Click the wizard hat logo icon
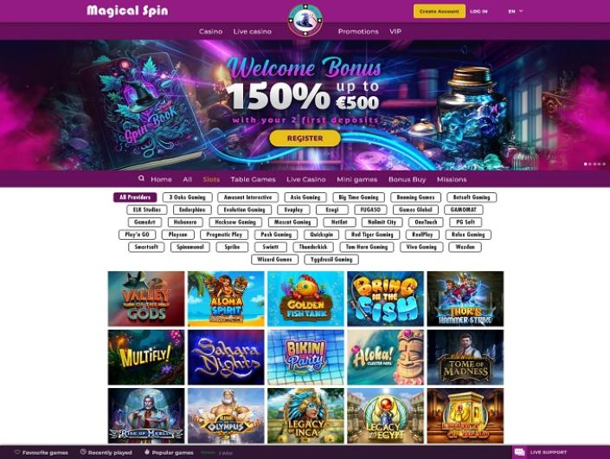The width and height of the screenshot is (610, 459). tap(305, 20)
